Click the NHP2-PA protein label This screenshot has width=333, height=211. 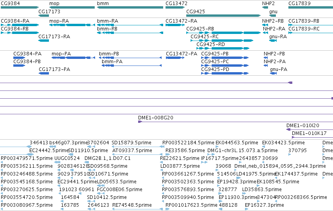coord(275,62)
